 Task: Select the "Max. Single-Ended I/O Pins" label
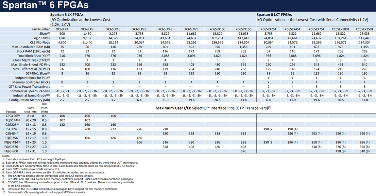tap(31, 64)
